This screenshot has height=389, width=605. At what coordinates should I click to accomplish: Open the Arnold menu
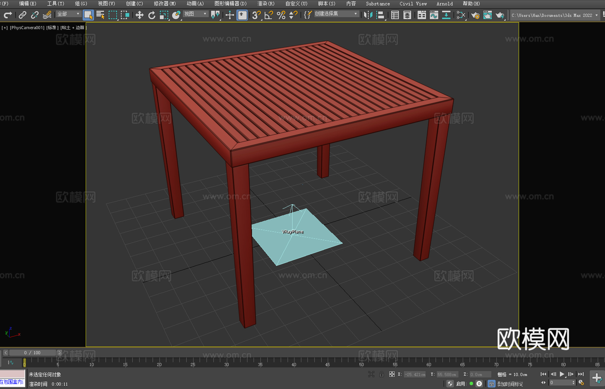tap(445, 3)
